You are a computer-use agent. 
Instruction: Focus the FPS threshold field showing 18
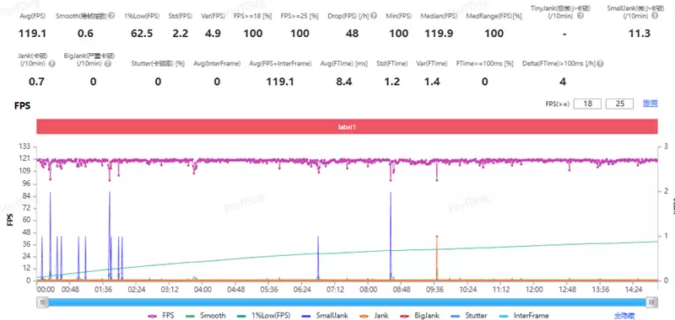587,104
